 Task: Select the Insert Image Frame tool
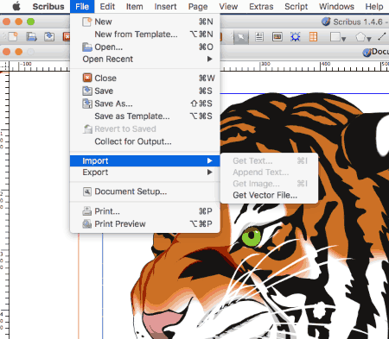point(277,37)
